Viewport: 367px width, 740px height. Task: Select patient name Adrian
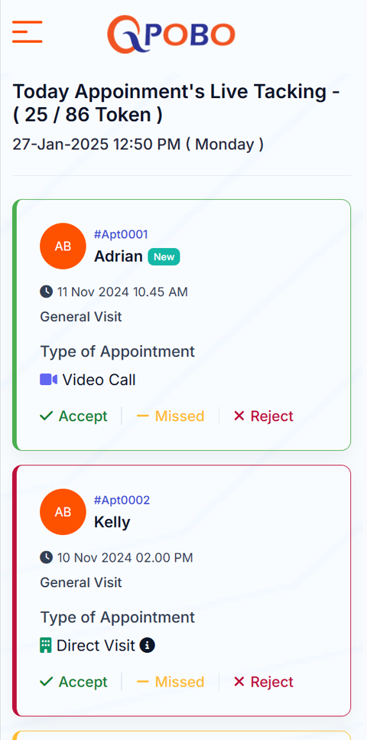pyautogui.click(x=119, y=256)
